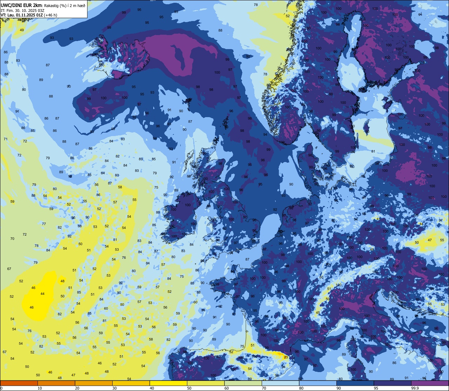Click the legend label 40
The height and width of the screenshot is (391, 449).
pos(152,388)
